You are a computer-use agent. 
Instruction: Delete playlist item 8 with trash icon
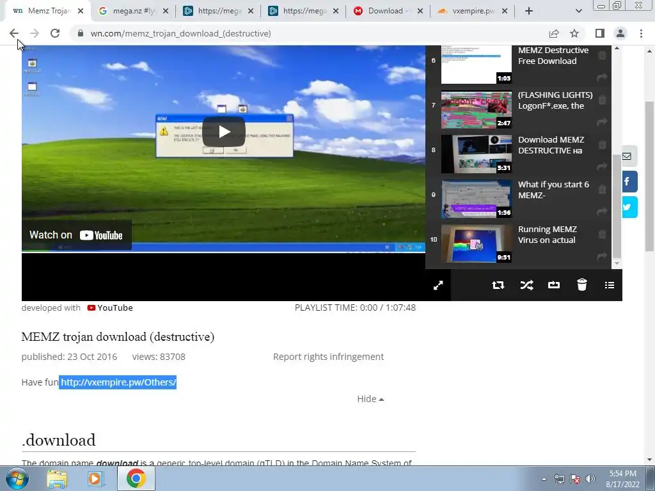click(x=602, y=144)
